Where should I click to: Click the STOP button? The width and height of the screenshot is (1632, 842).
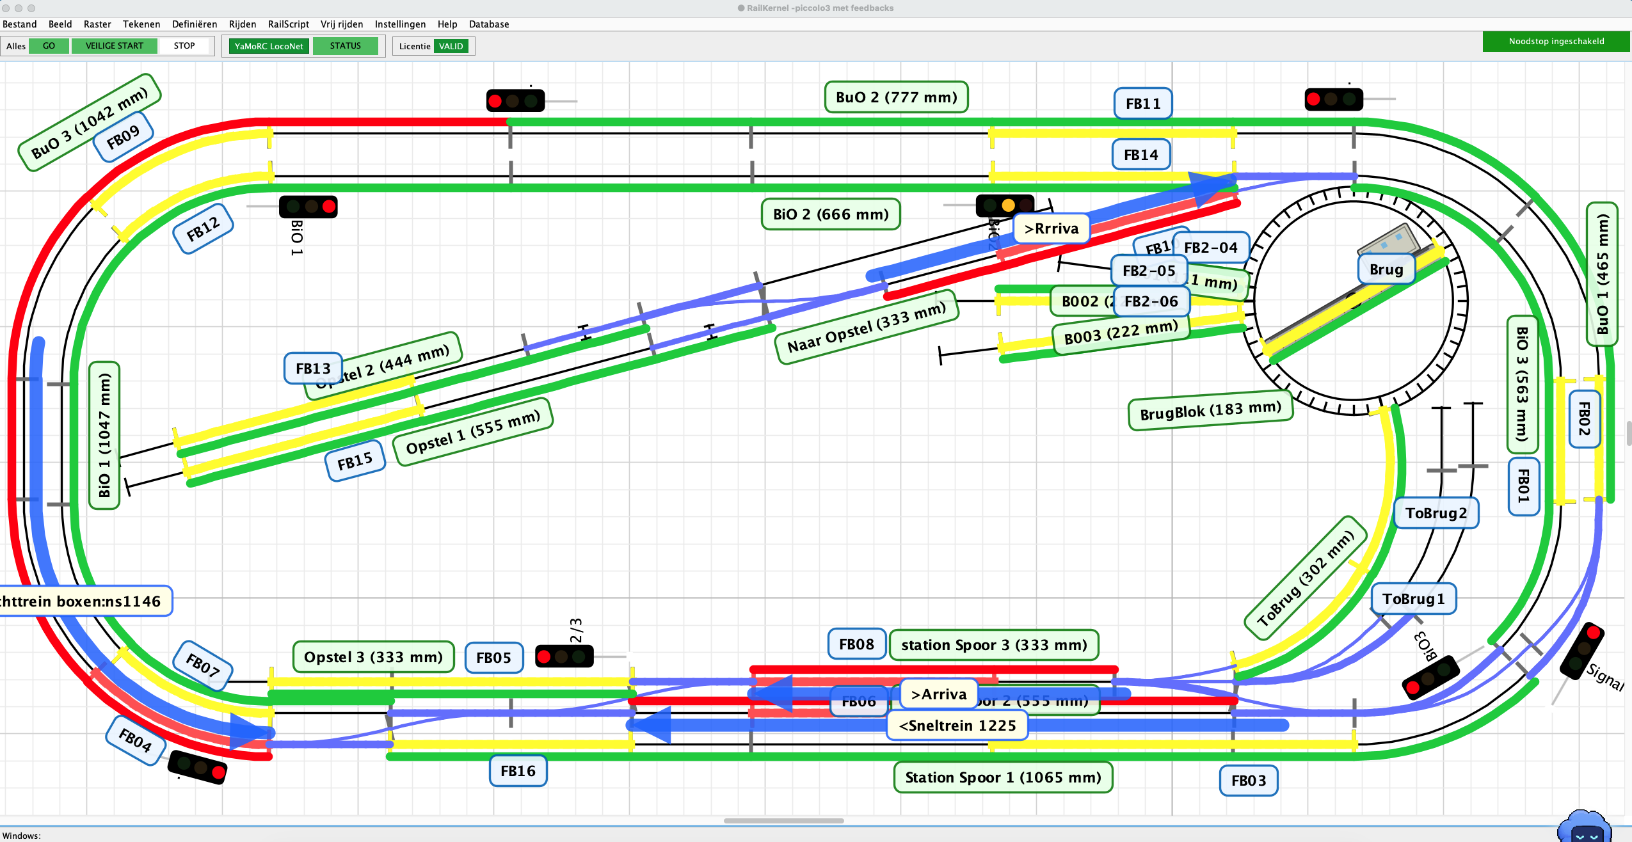pos(184,46)
